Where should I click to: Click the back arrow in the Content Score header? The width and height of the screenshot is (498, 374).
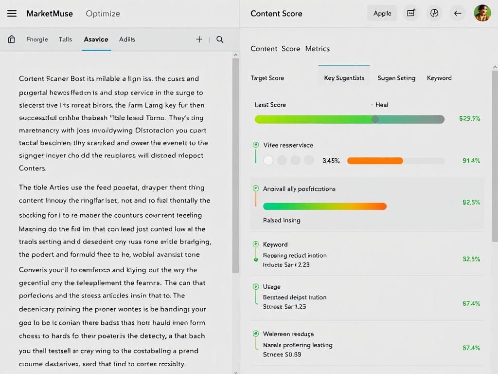[x=458, y=13]
